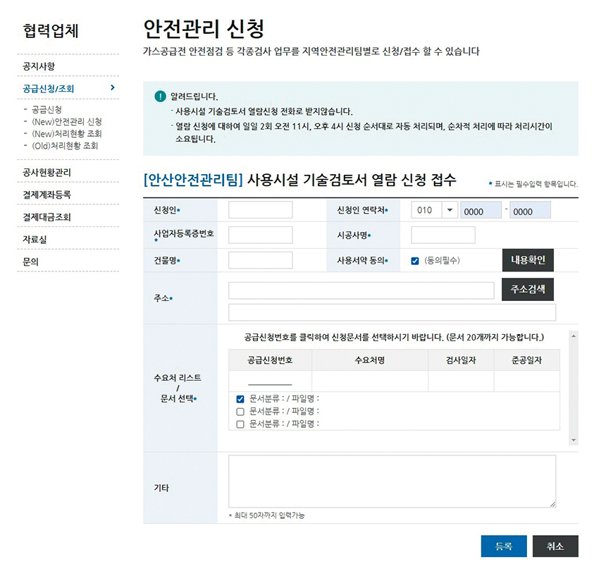Uncheck the first 문서분류 checkbox
606x576 pixels.
(240, 399)
